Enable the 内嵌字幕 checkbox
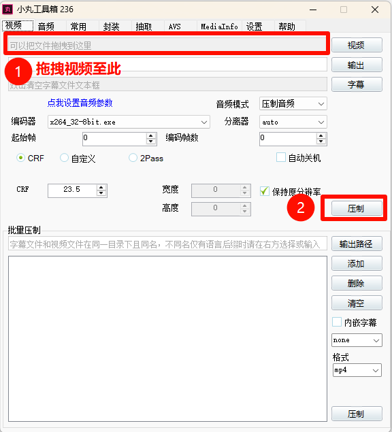The width and height of the screenshot is (392, 432). (337, 322)
